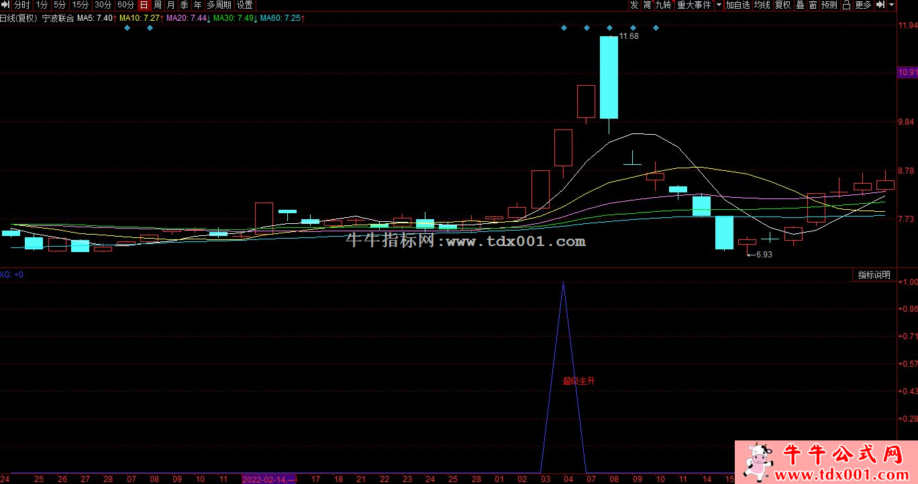Click the 指标说明 button
This screenshot has width=918, height=484.
(x=874, y=275)
